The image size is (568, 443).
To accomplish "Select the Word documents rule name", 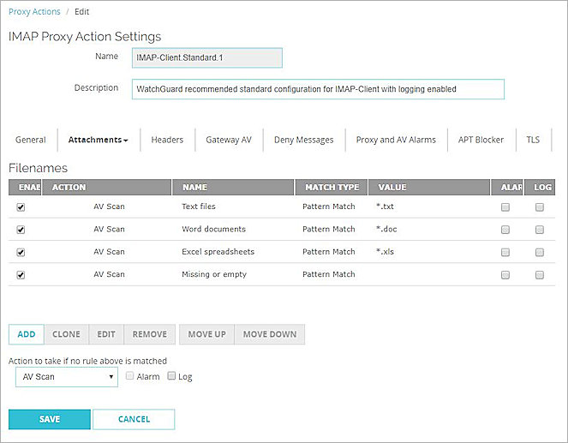I will 213,230.
